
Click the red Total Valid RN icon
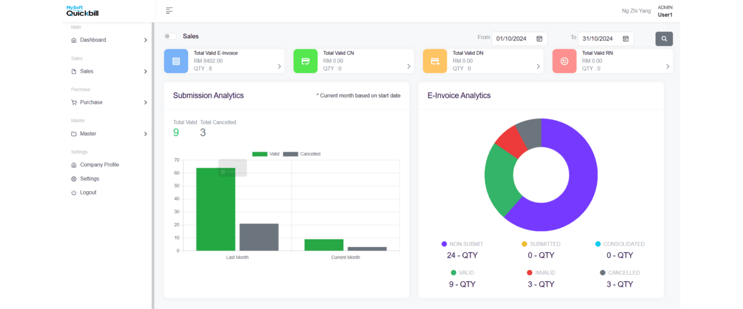pyautogui.click(x=565, y=61)
